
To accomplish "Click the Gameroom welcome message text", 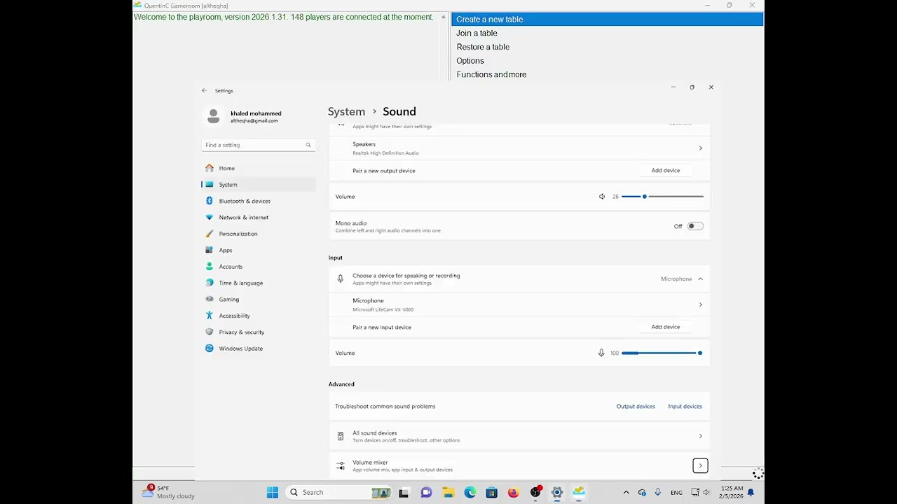I will [x=283, y=17].
